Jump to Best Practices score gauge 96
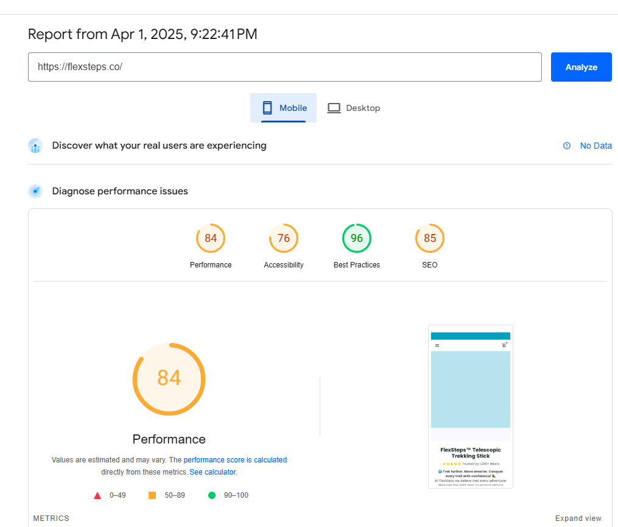The width and height of the screenshot is (618, 527). click(x=357, y=238)
